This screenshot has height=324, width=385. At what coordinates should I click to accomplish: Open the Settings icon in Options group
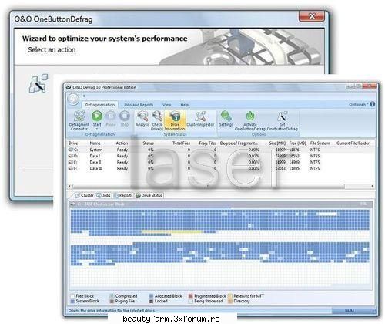click(226, 116)
